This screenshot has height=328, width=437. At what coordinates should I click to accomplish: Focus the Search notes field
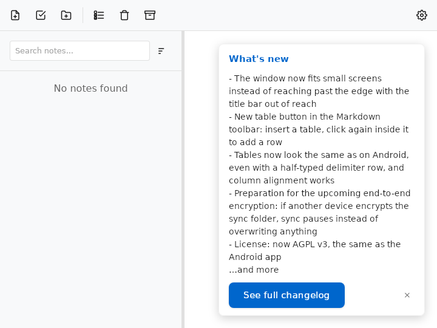tap(80, 51)
